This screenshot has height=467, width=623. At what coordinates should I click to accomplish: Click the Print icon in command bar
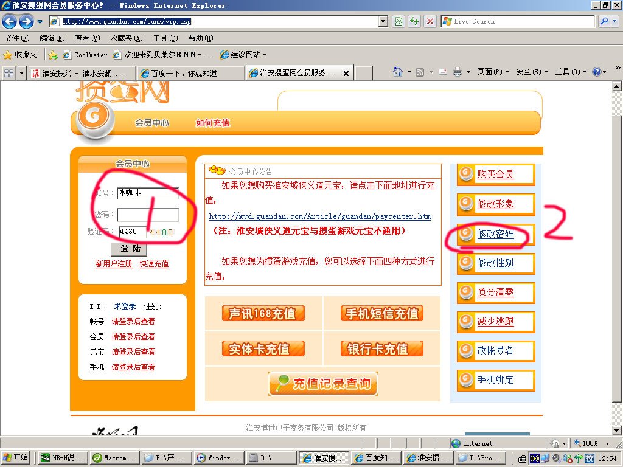click(457, 72)
